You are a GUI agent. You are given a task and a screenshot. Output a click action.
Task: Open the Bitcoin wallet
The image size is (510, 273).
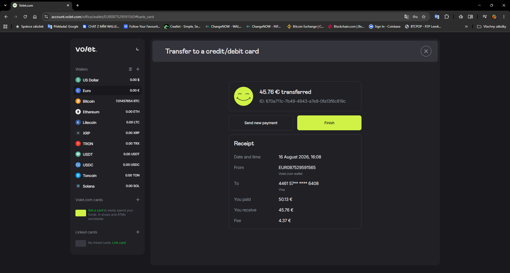coord(107,101)
